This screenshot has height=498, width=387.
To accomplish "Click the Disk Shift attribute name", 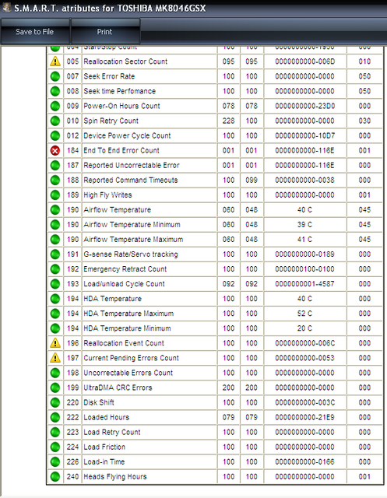I will click(x=99, y=402).
